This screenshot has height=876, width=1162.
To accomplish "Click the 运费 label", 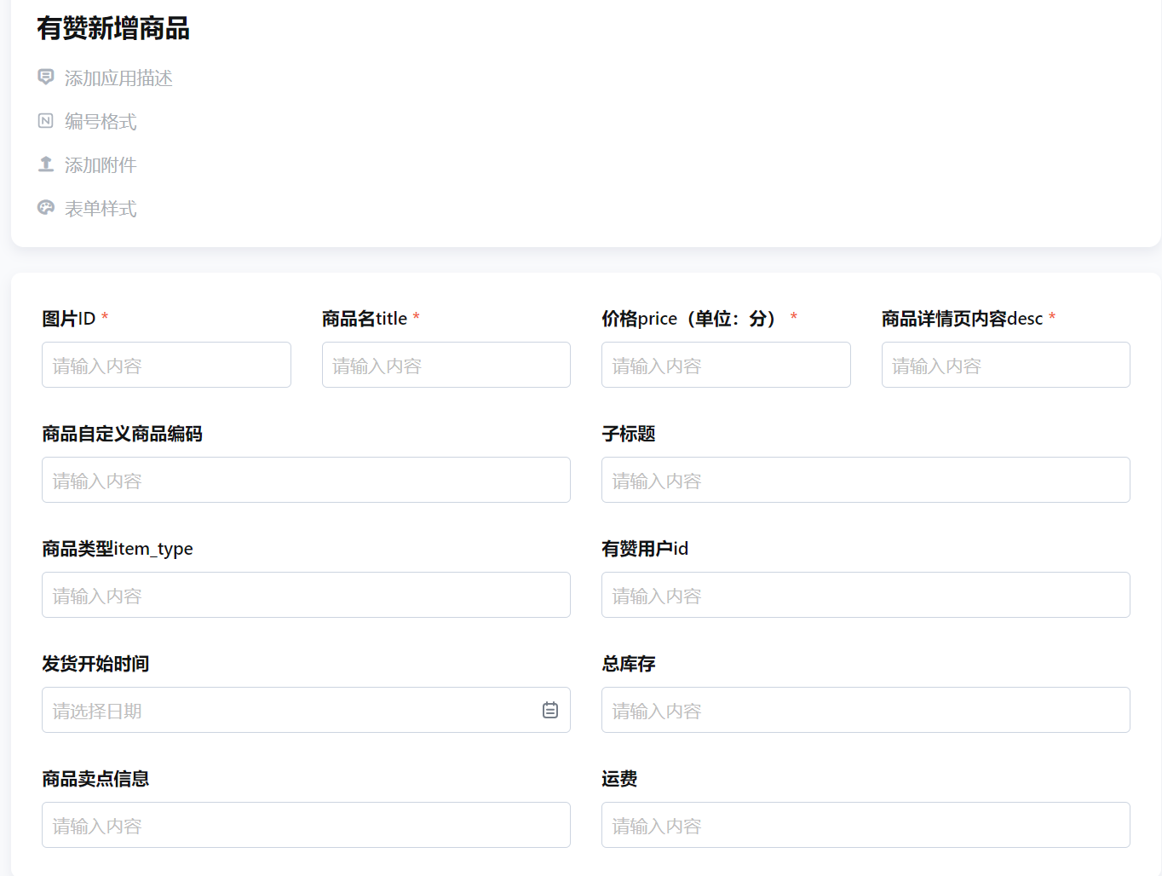I will click(619, 779).
